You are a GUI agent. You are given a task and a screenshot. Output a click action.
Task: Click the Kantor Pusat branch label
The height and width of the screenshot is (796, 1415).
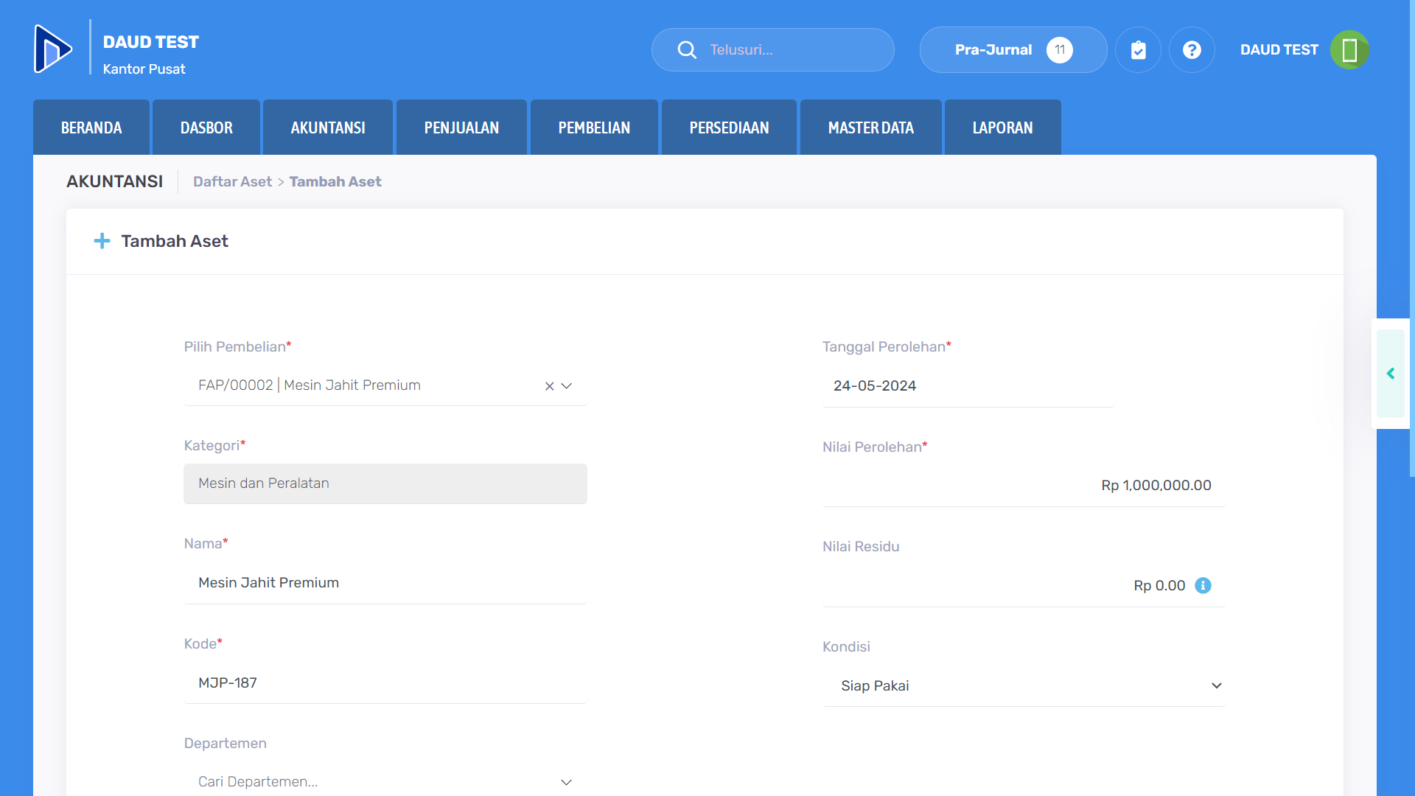click(x=144, y=69)
